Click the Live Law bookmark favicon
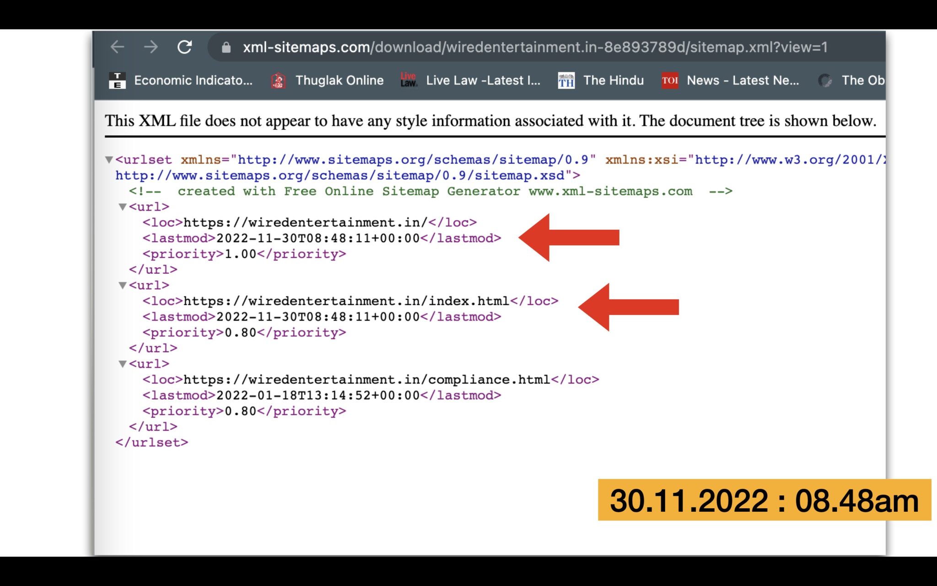This screenshot has height=586, width=937. point(409,80)
